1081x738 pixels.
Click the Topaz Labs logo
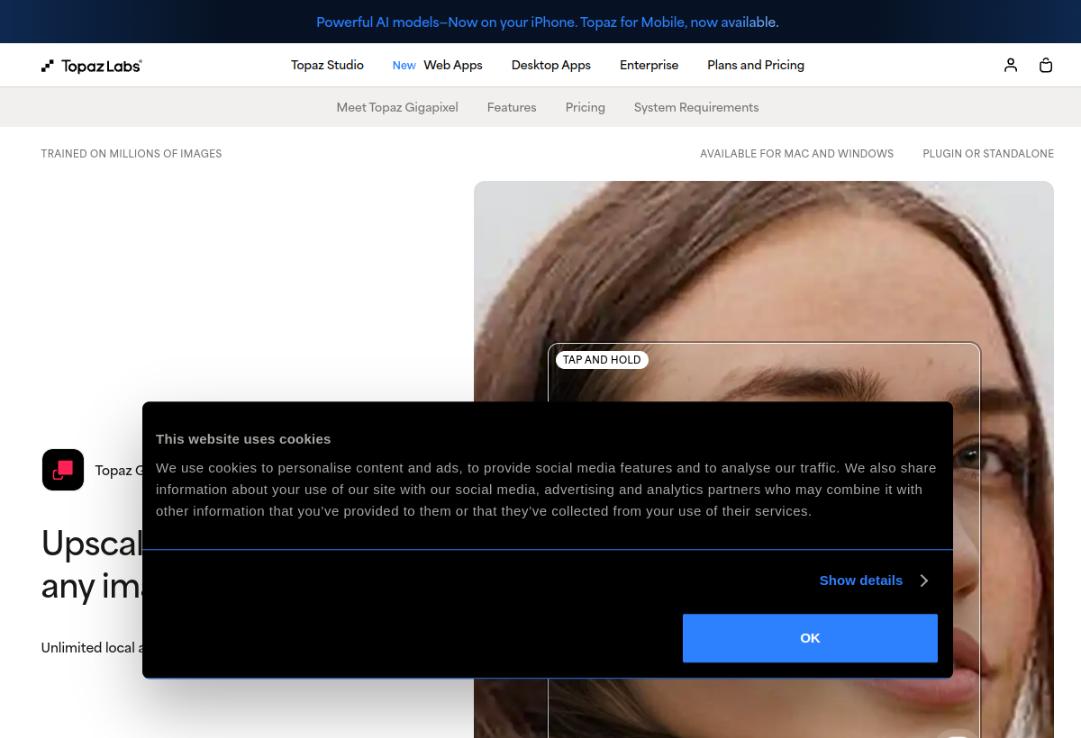point(91,66)
